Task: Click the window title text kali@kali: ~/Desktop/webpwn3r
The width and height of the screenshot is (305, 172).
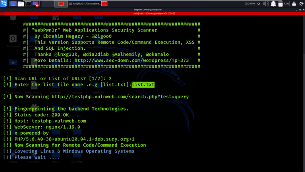Action: 148,10
